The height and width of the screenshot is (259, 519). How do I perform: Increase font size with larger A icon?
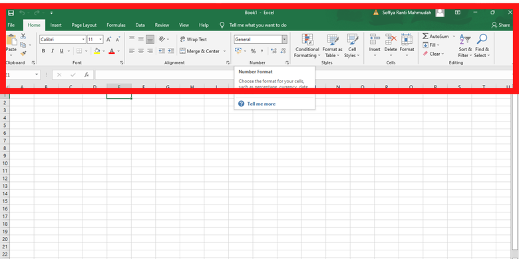pos(108,39)
